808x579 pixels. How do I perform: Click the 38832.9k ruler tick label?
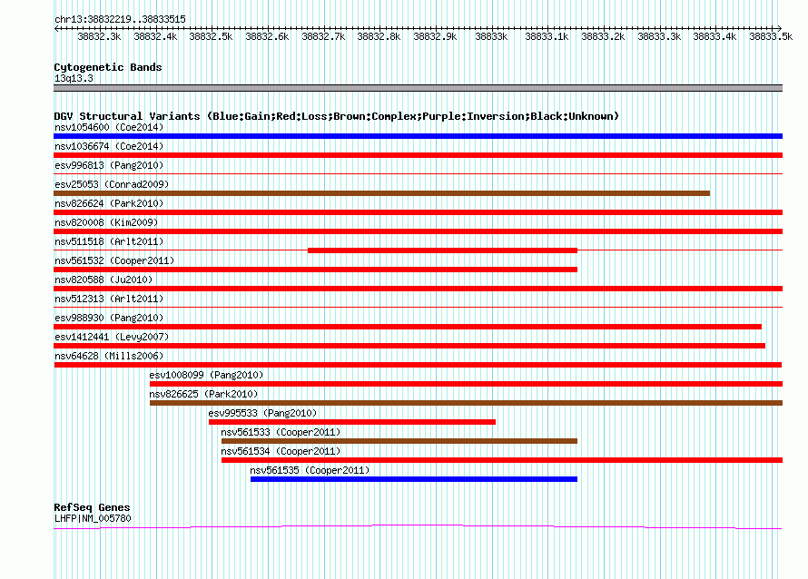[435, 36]
